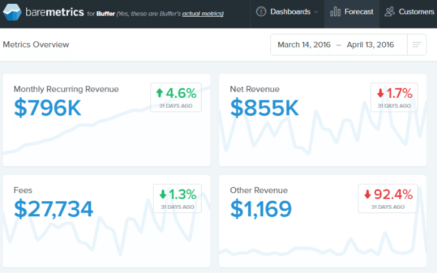Click the green down arrow on Fees
The image size is (437, 273).
click(x=162, y=194)
